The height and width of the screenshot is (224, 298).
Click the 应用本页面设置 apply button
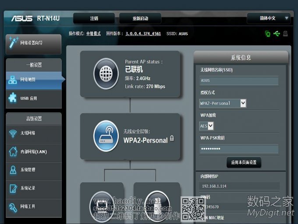tap(244, 163)
